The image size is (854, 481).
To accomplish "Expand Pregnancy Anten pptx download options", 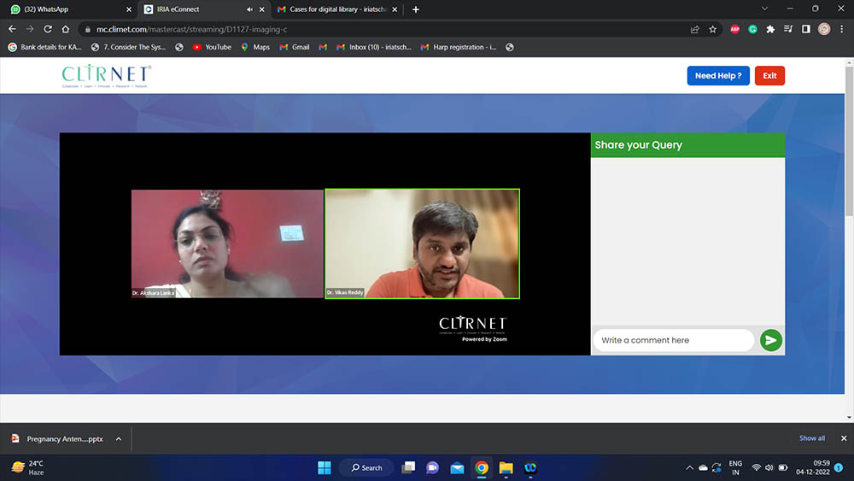I will [118, 439].
